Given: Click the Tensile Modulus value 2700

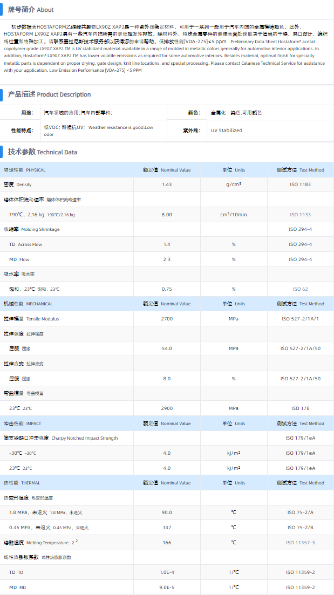Looking at the screenshot, I should pyautogui.click(x=167, y=319).
